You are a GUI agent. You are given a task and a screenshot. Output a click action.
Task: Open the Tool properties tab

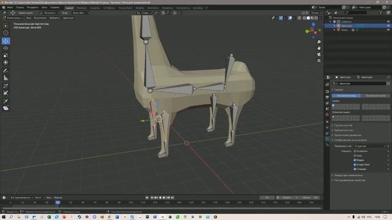coord(327,85)
